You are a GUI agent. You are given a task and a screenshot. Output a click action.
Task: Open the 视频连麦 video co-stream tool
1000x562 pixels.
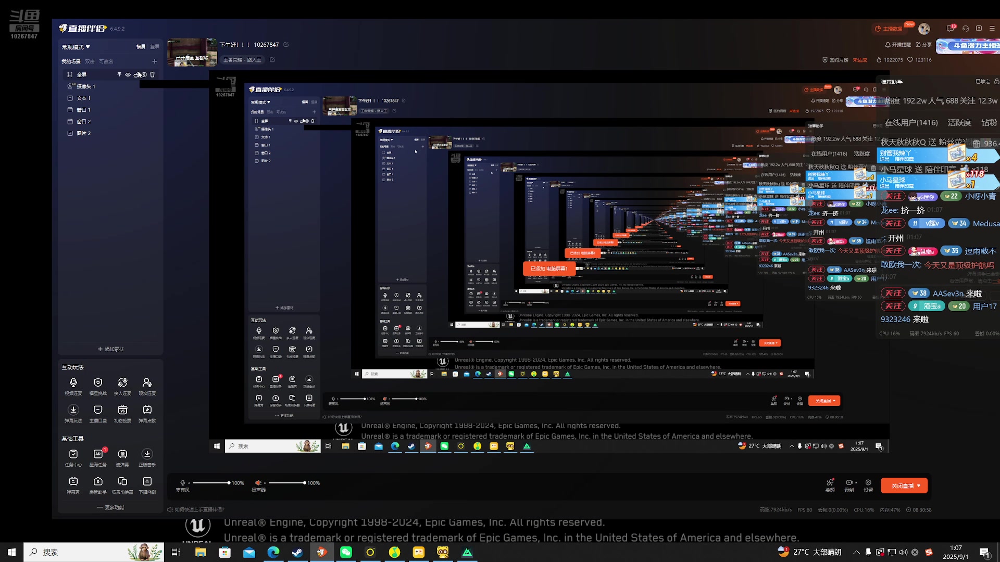[73, 386]
